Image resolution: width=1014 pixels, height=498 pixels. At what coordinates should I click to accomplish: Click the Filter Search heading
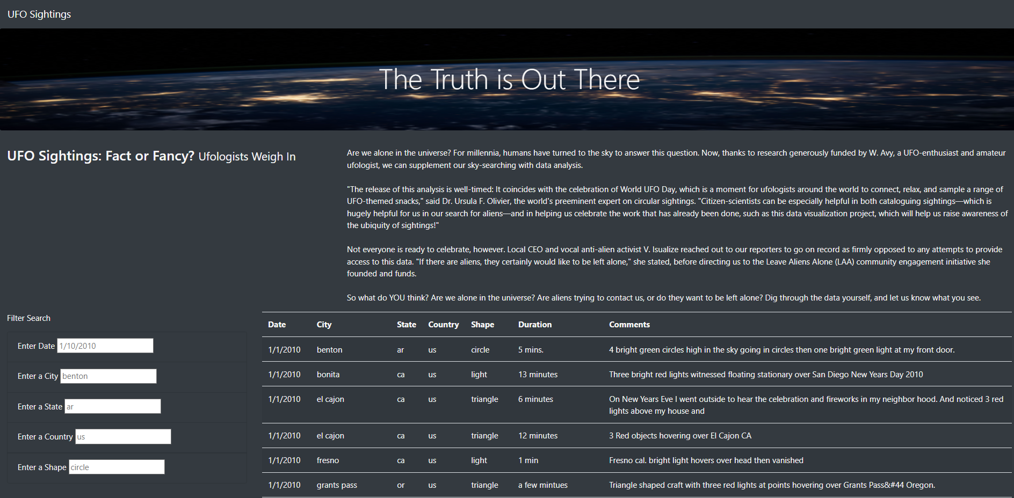(28, 318)
